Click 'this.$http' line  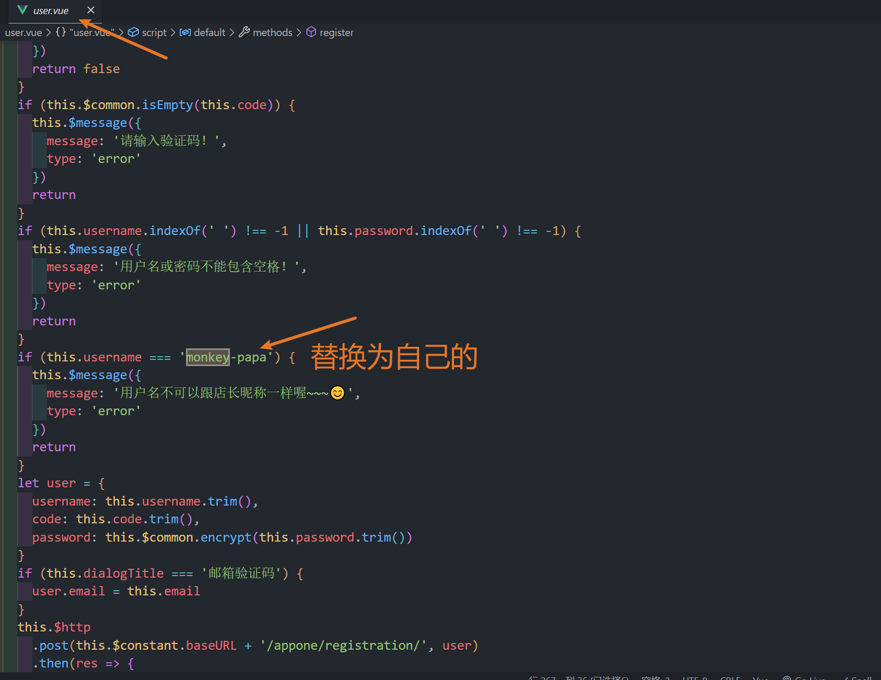tap(54, 627)
